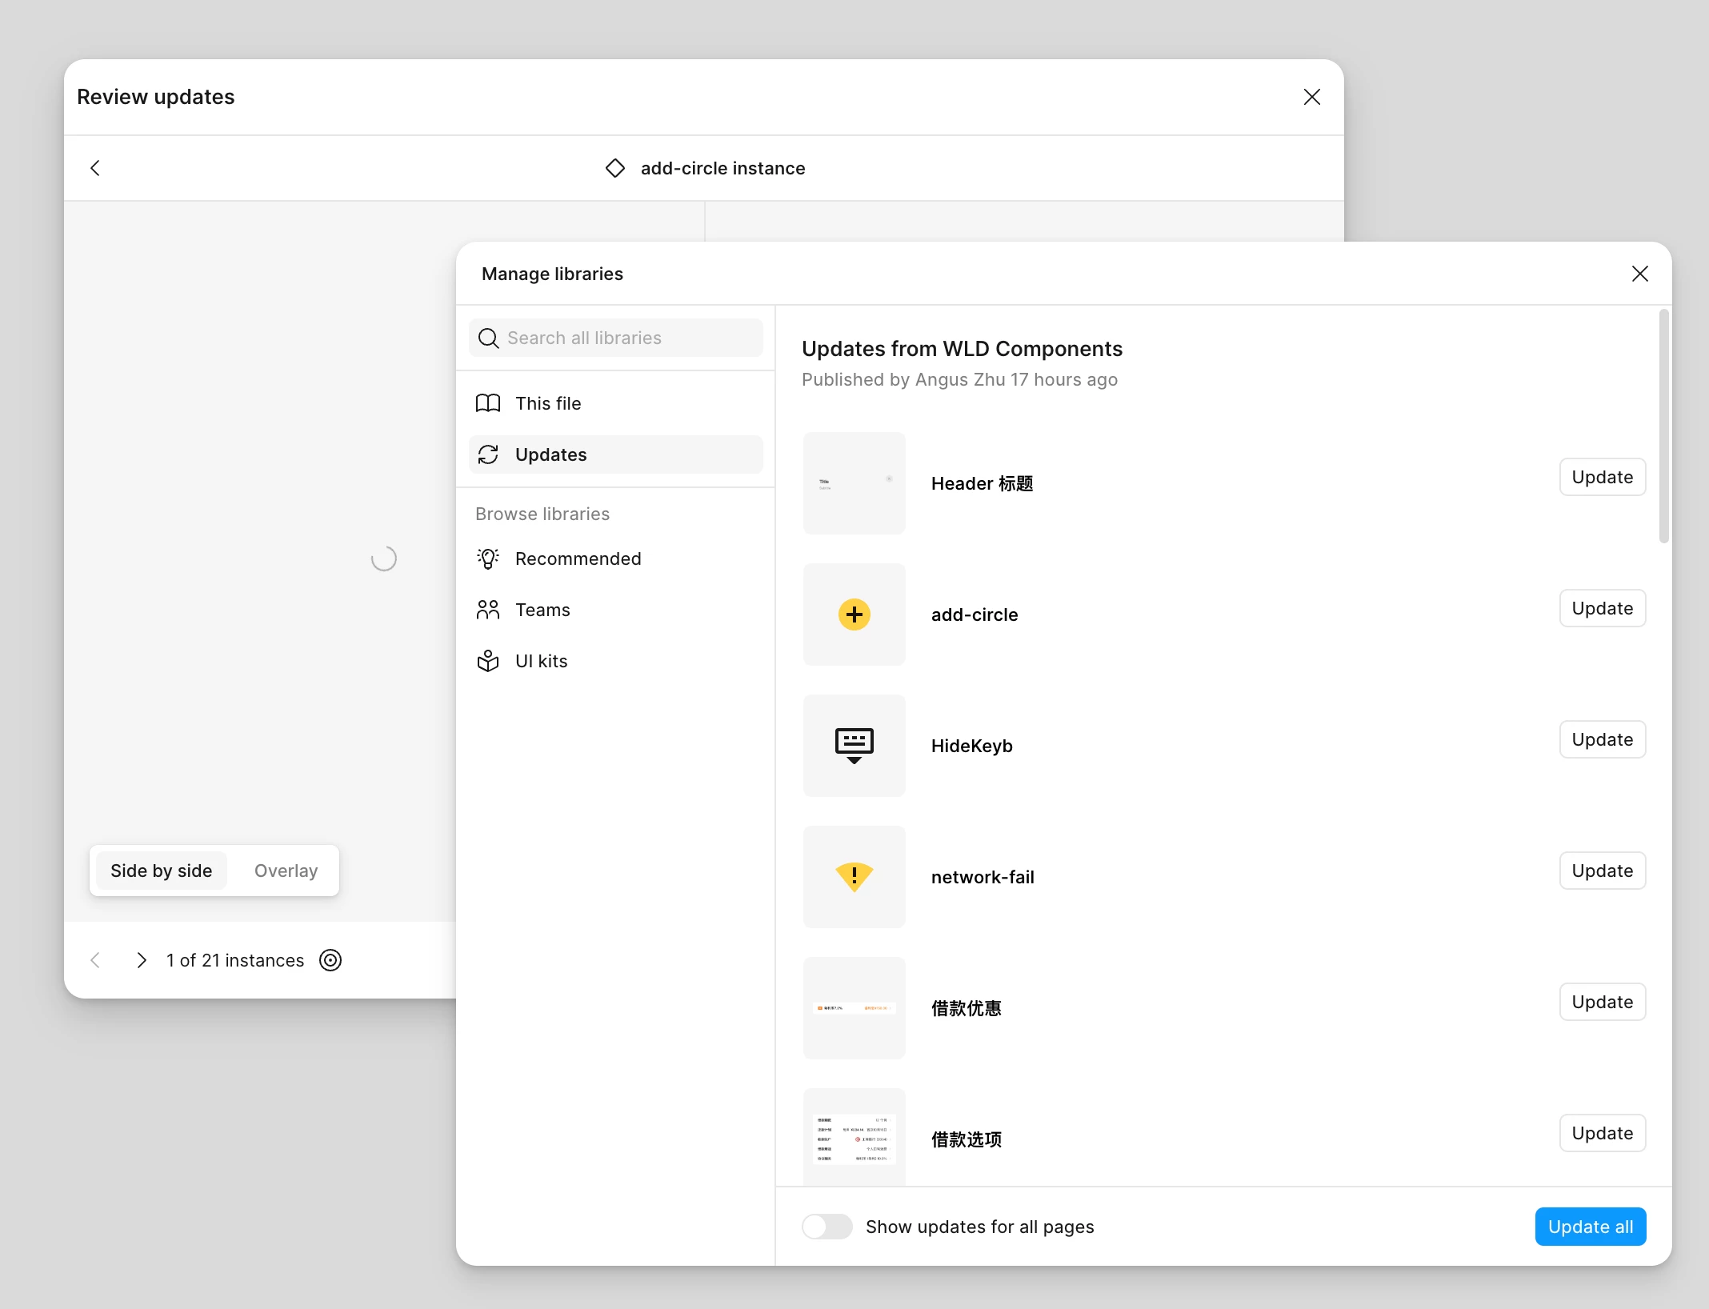The width and height of the screenshot is (1709, 1309).
Task: Click the blue Update all button
Action: [x=1590, y=1227]
